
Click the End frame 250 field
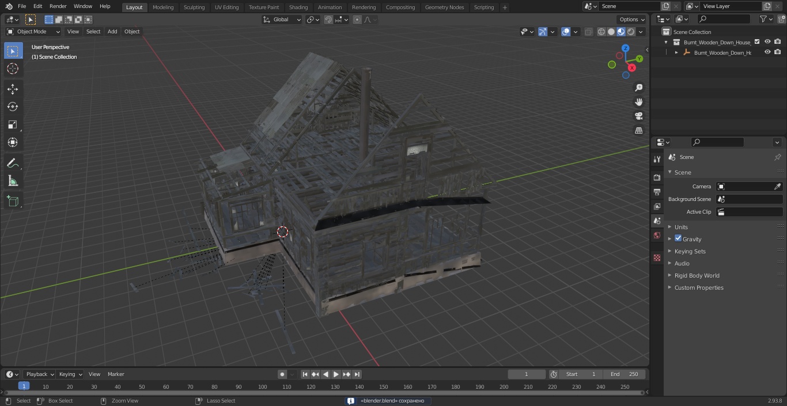pyautogui.click(x=625, y=374)
